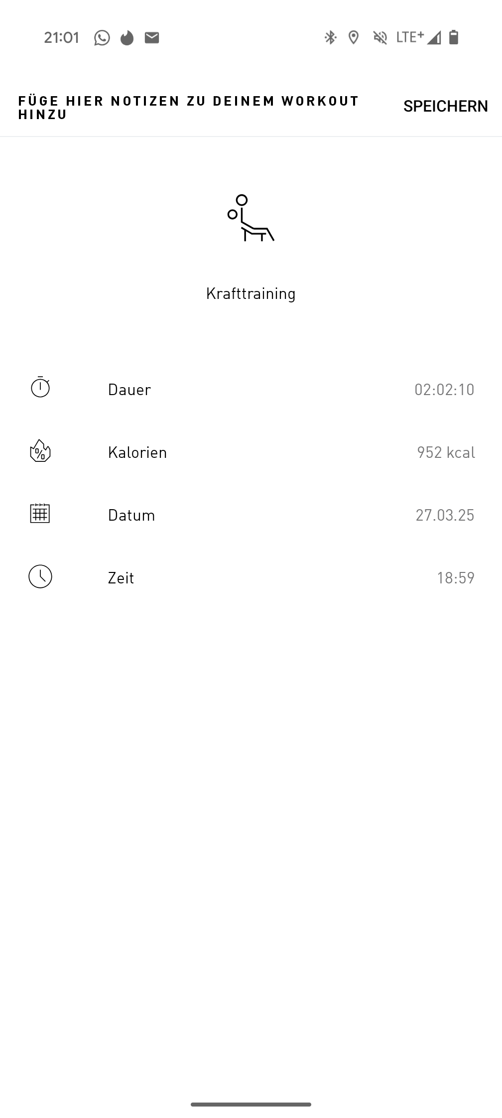Viewport: 502px width, 1118px height.
Task: Open the Dauer row
Action: point(251,389)
